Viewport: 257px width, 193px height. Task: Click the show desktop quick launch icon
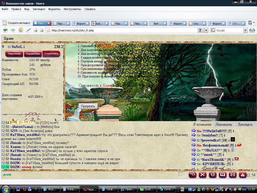tap(18, 189)
